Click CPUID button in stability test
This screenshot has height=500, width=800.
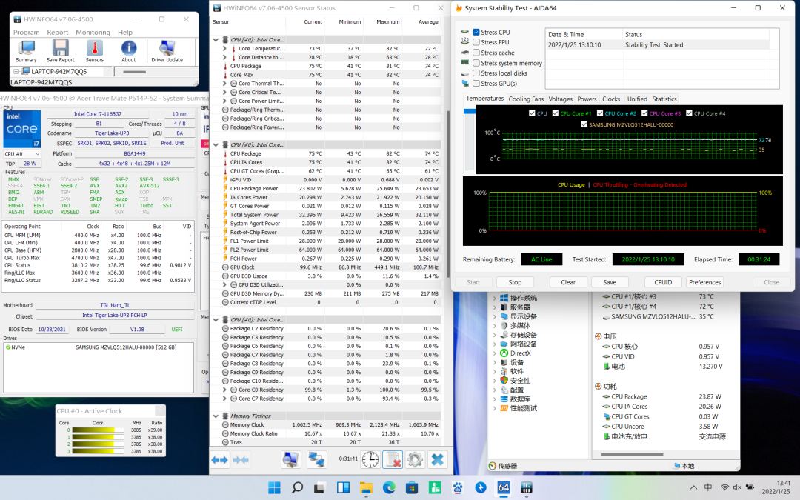point(663,282)
